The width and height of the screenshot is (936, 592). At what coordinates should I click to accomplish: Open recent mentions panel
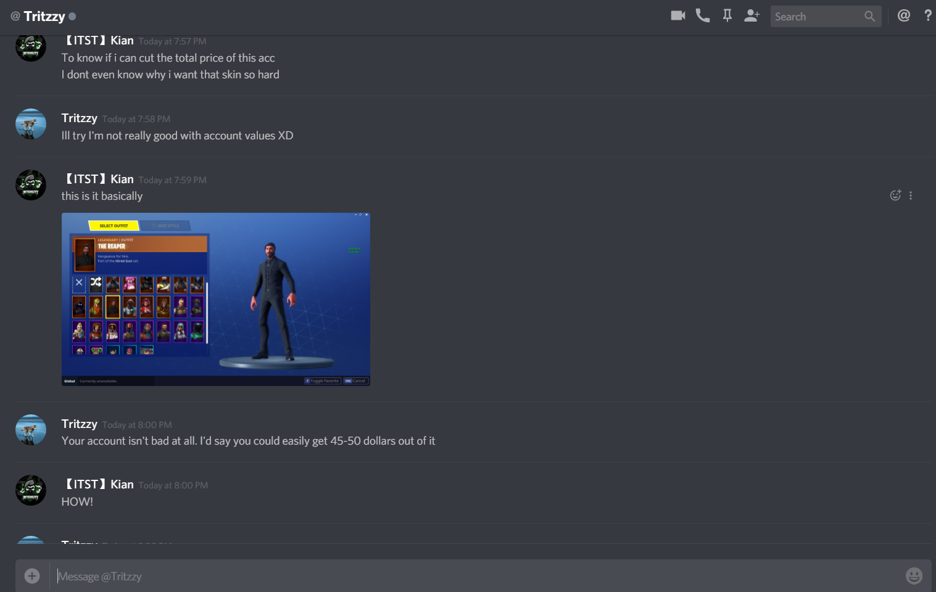pyautogui.click(x=904, y=15)
